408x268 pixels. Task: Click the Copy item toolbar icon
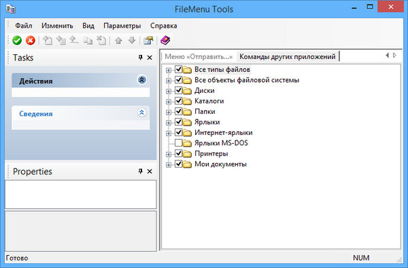point(88,41)
